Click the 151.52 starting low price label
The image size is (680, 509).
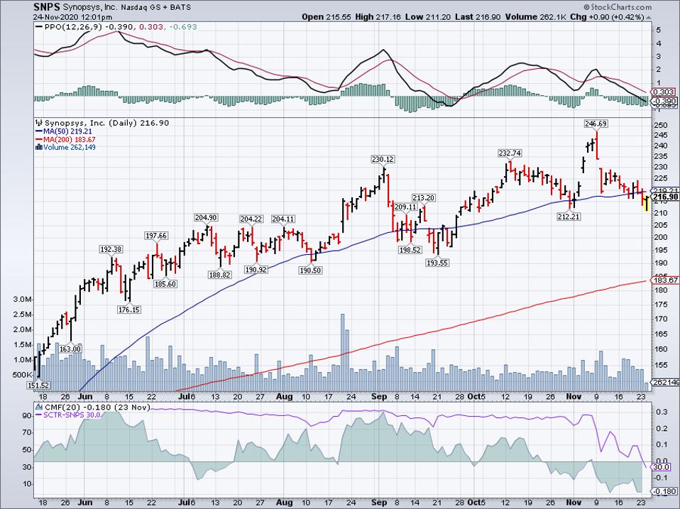click(38, 385)
